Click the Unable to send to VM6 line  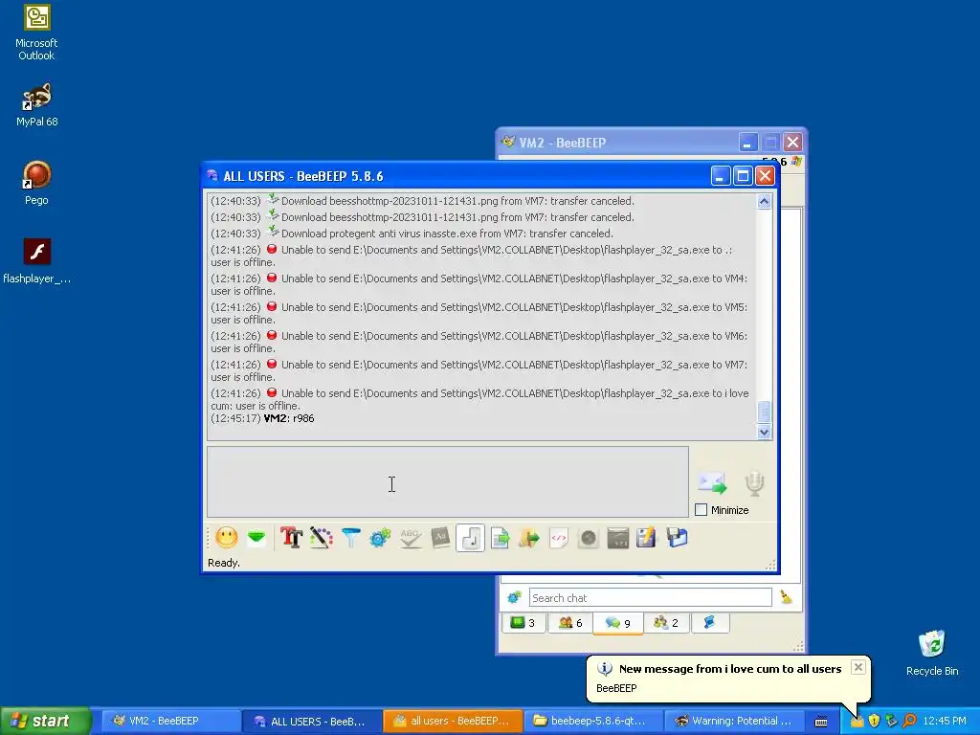[479, 343]
